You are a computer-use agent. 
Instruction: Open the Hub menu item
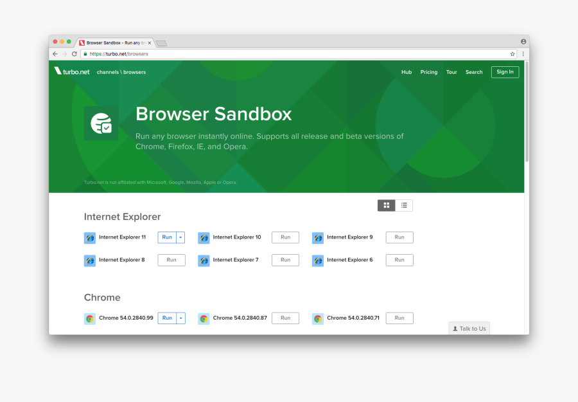pyautogui.click(x=407, y=72)
